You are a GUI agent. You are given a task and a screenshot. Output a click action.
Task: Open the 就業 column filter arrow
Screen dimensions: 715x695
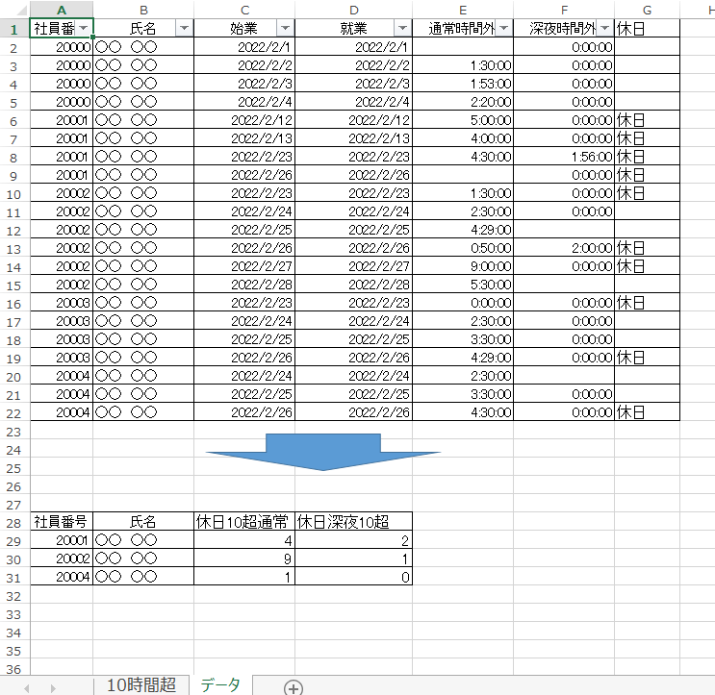coord(402,28)
